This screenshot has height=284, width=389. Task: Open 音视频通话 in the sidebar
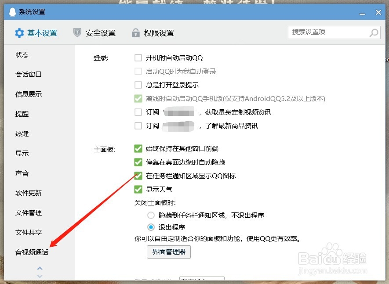(32, 252)
